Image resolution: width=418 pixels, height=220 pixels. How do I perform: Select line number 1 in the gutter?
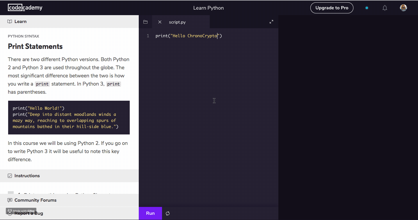click(148, 36)
